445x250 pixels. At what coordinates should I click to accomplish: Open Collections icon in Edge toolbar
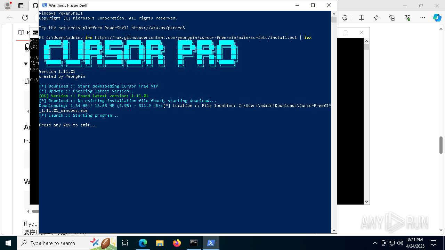pos(392,18)
